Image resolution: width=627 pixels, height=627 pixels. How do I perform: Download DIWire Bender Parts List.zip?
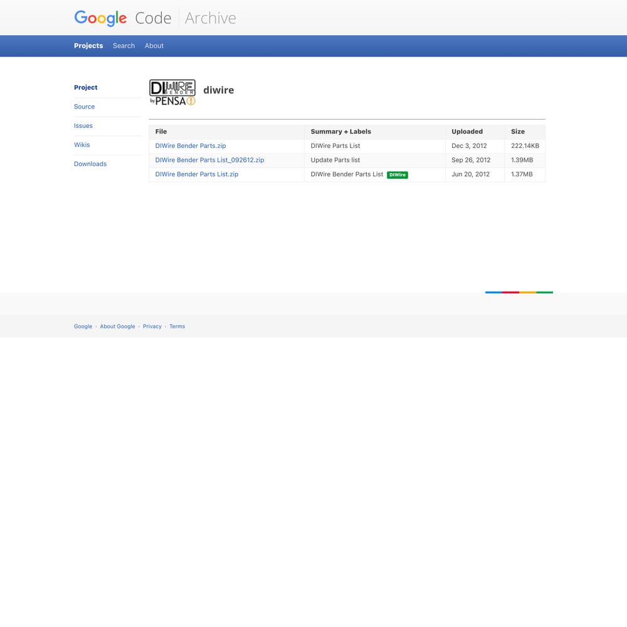197,174
